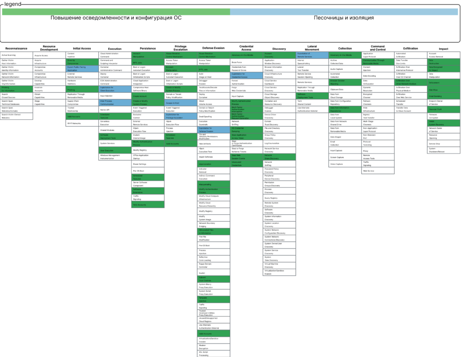Viewport: 461px width, 357px height.
Task: Select the Exfiltration column header
Action: [x=410, y=48]
